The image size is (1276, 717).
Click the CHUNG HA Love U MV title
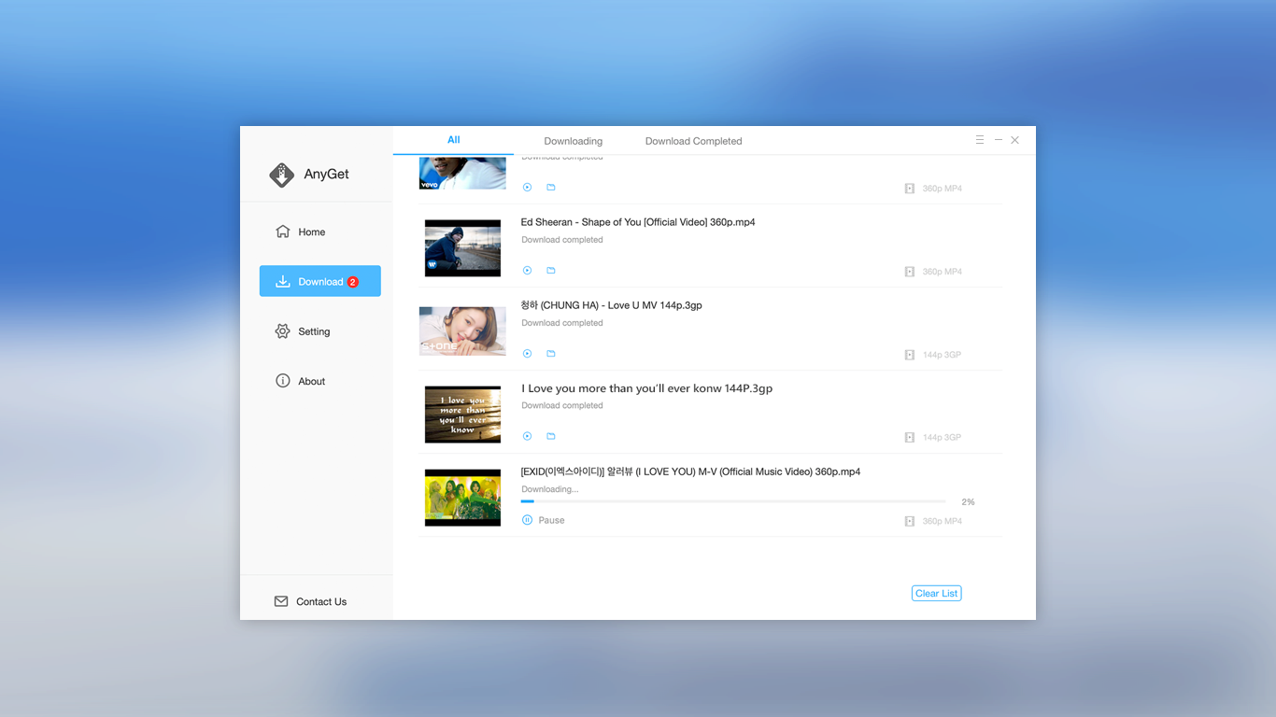611,305
